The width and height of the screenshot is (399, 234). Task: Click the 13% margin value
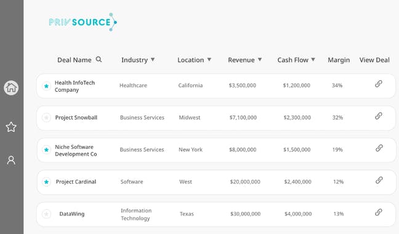[339, 214]
